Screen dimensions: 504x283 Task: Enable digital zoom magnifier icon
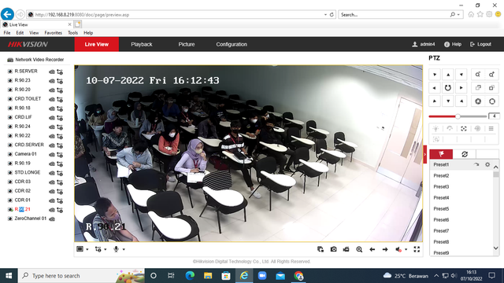coord(359,249)
